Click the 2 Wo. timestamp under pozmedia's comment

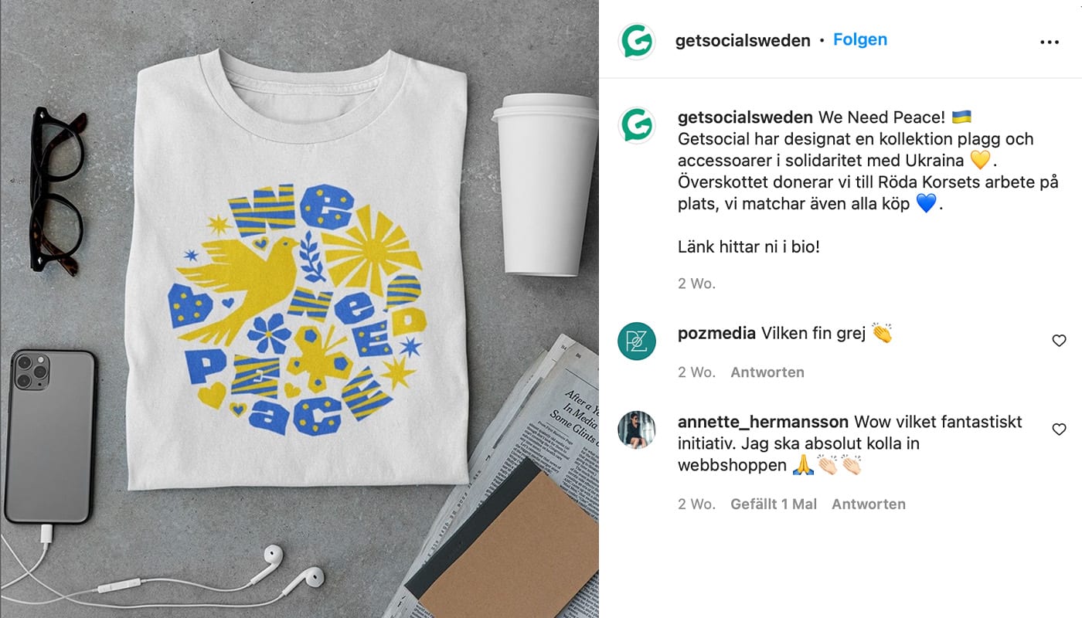pos(696,372)
